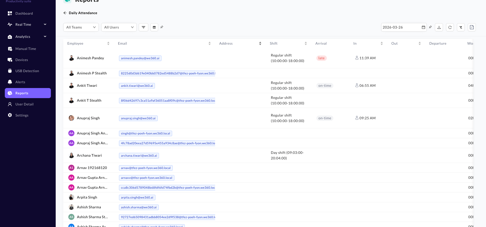Open Devices in sidebar
Viewport: 486px width, 227px height.
pos(28,60)
